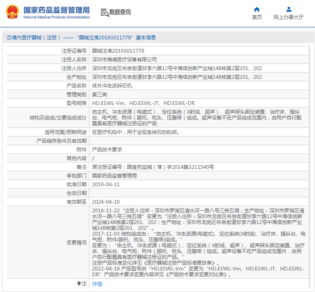This screenshot has height=292, width=315.
Task: Click product name 体外冲击波碎石机
Action: [112, 86]
